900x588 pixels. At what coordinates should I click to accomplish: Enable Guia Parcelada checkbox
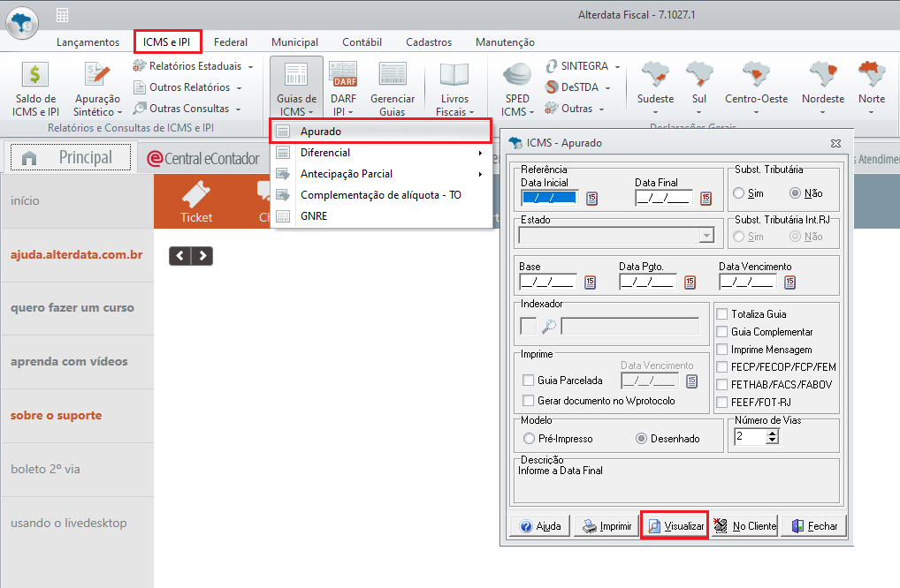point(529,380)
